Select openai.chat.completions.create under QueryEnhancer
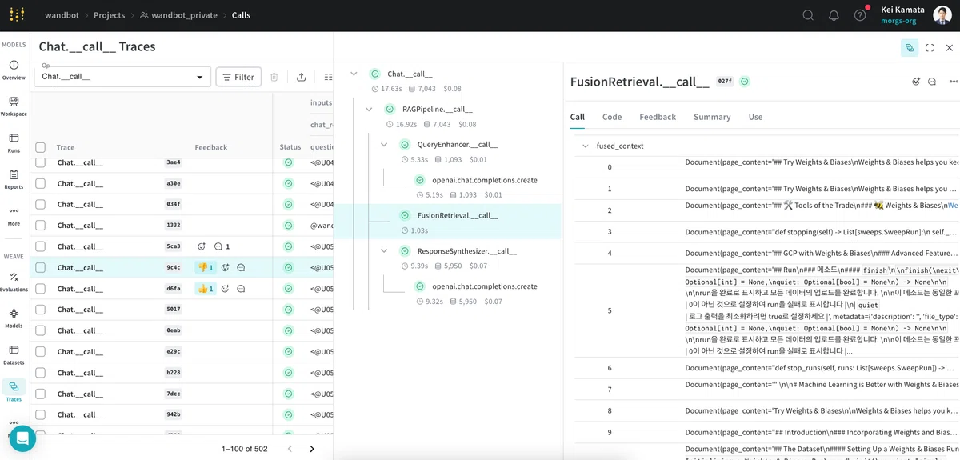Screen dimensions: 960x460 point(485,180)
